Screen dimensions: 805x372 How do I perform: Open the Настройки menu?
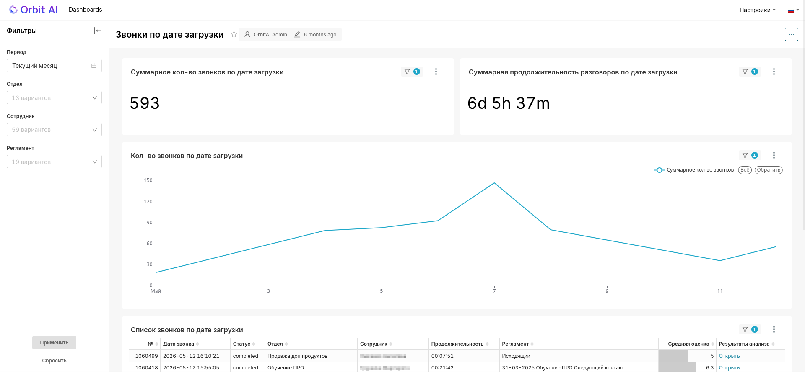[757, 10]
